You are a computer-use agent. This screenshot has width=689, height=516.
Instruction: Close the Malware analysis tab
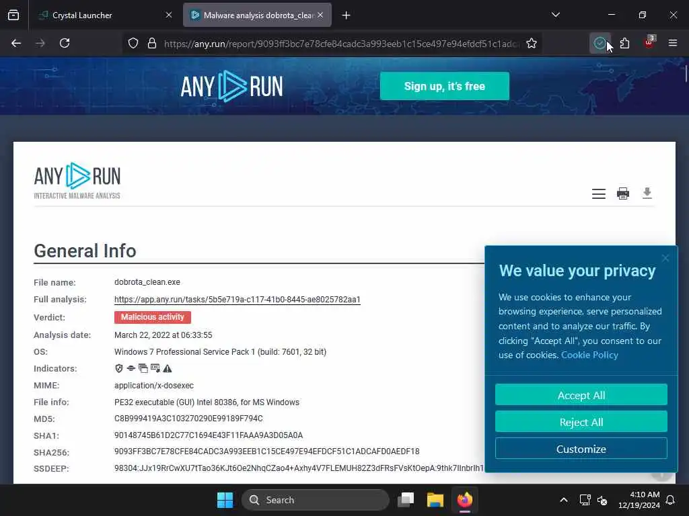coord(320,15)
